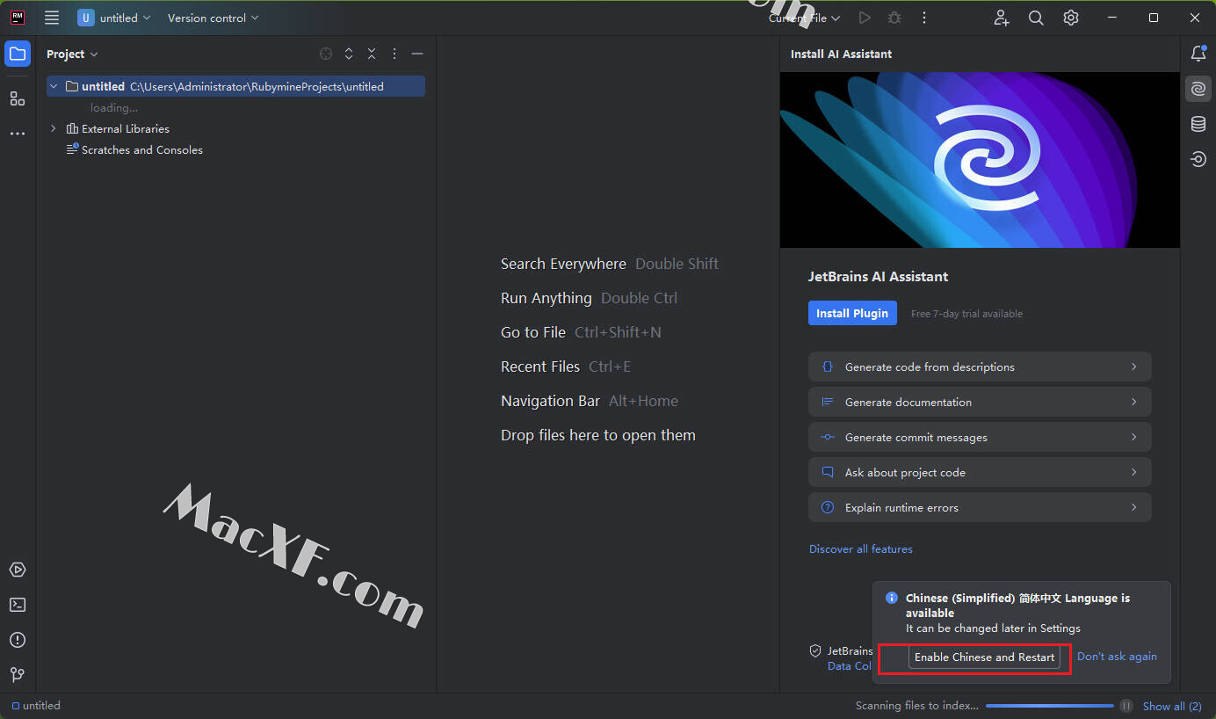Click Scanning files to index status text
1216x719 pixels.
point(917,706)
